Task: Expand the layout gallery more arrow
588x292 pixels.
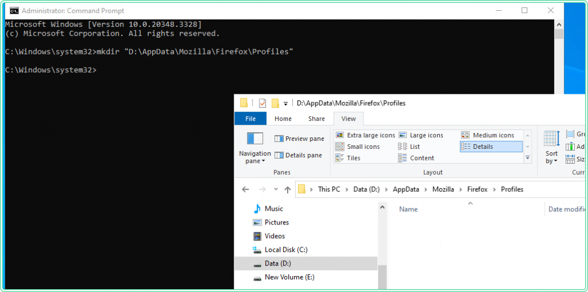Action: pos(528,158)
